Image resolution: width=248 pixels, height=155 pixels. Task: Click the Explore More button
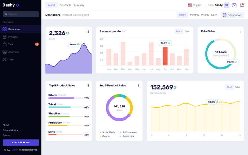[x=21, y=142]
